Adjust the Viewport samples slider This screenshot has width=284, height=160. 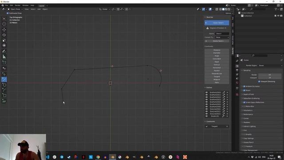click(270, 78)
